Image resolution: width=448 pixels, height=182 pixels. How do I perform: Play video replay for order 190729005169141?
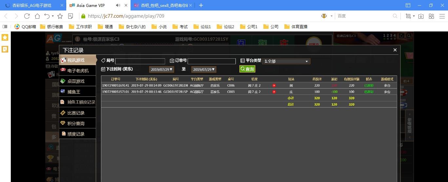[x=274, y=86]
